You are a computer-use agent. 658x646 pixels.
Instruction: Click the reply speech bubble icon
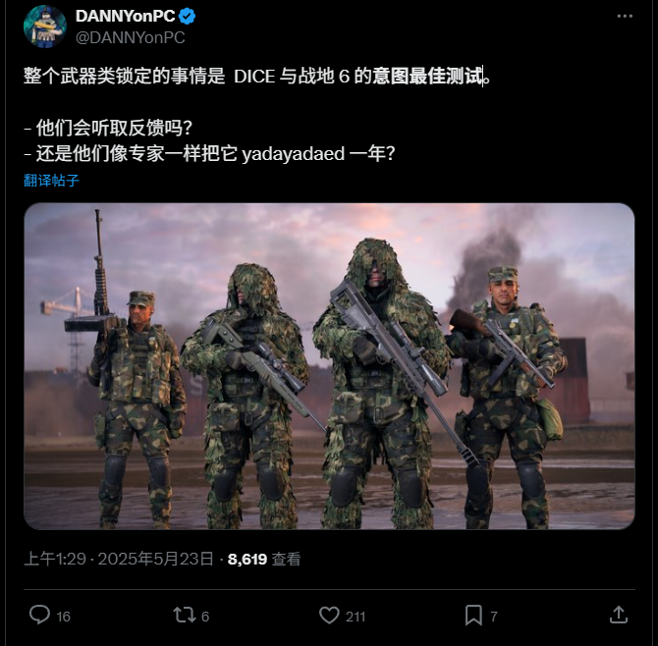39,615
